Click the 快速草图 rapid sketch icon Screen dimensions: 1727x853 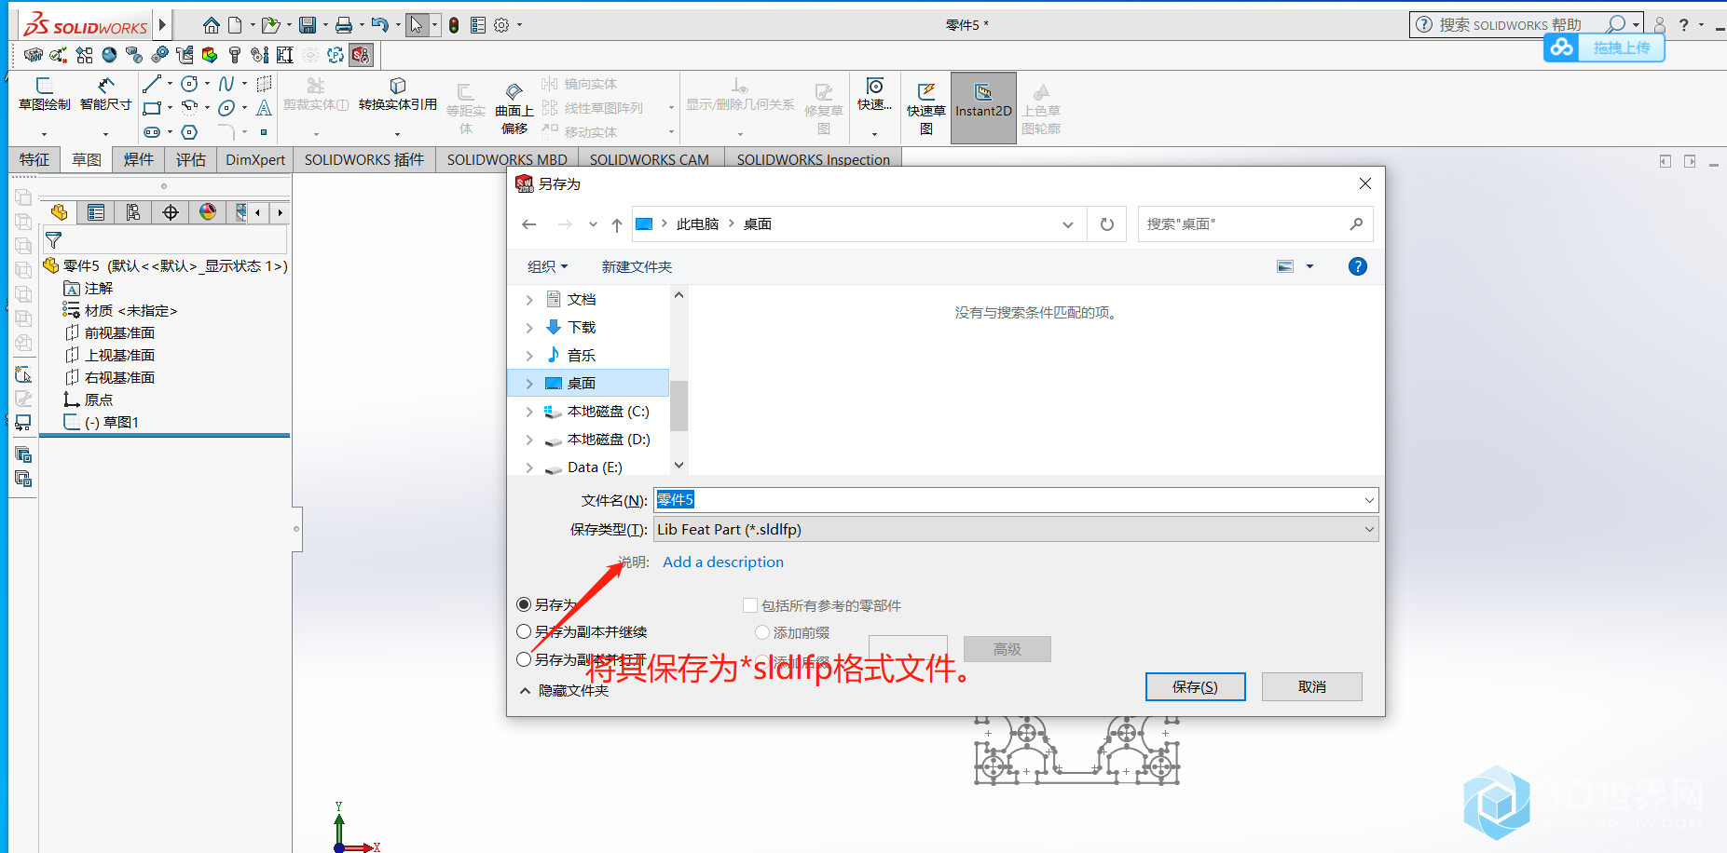pyautogui.click(x=926, y=108)
